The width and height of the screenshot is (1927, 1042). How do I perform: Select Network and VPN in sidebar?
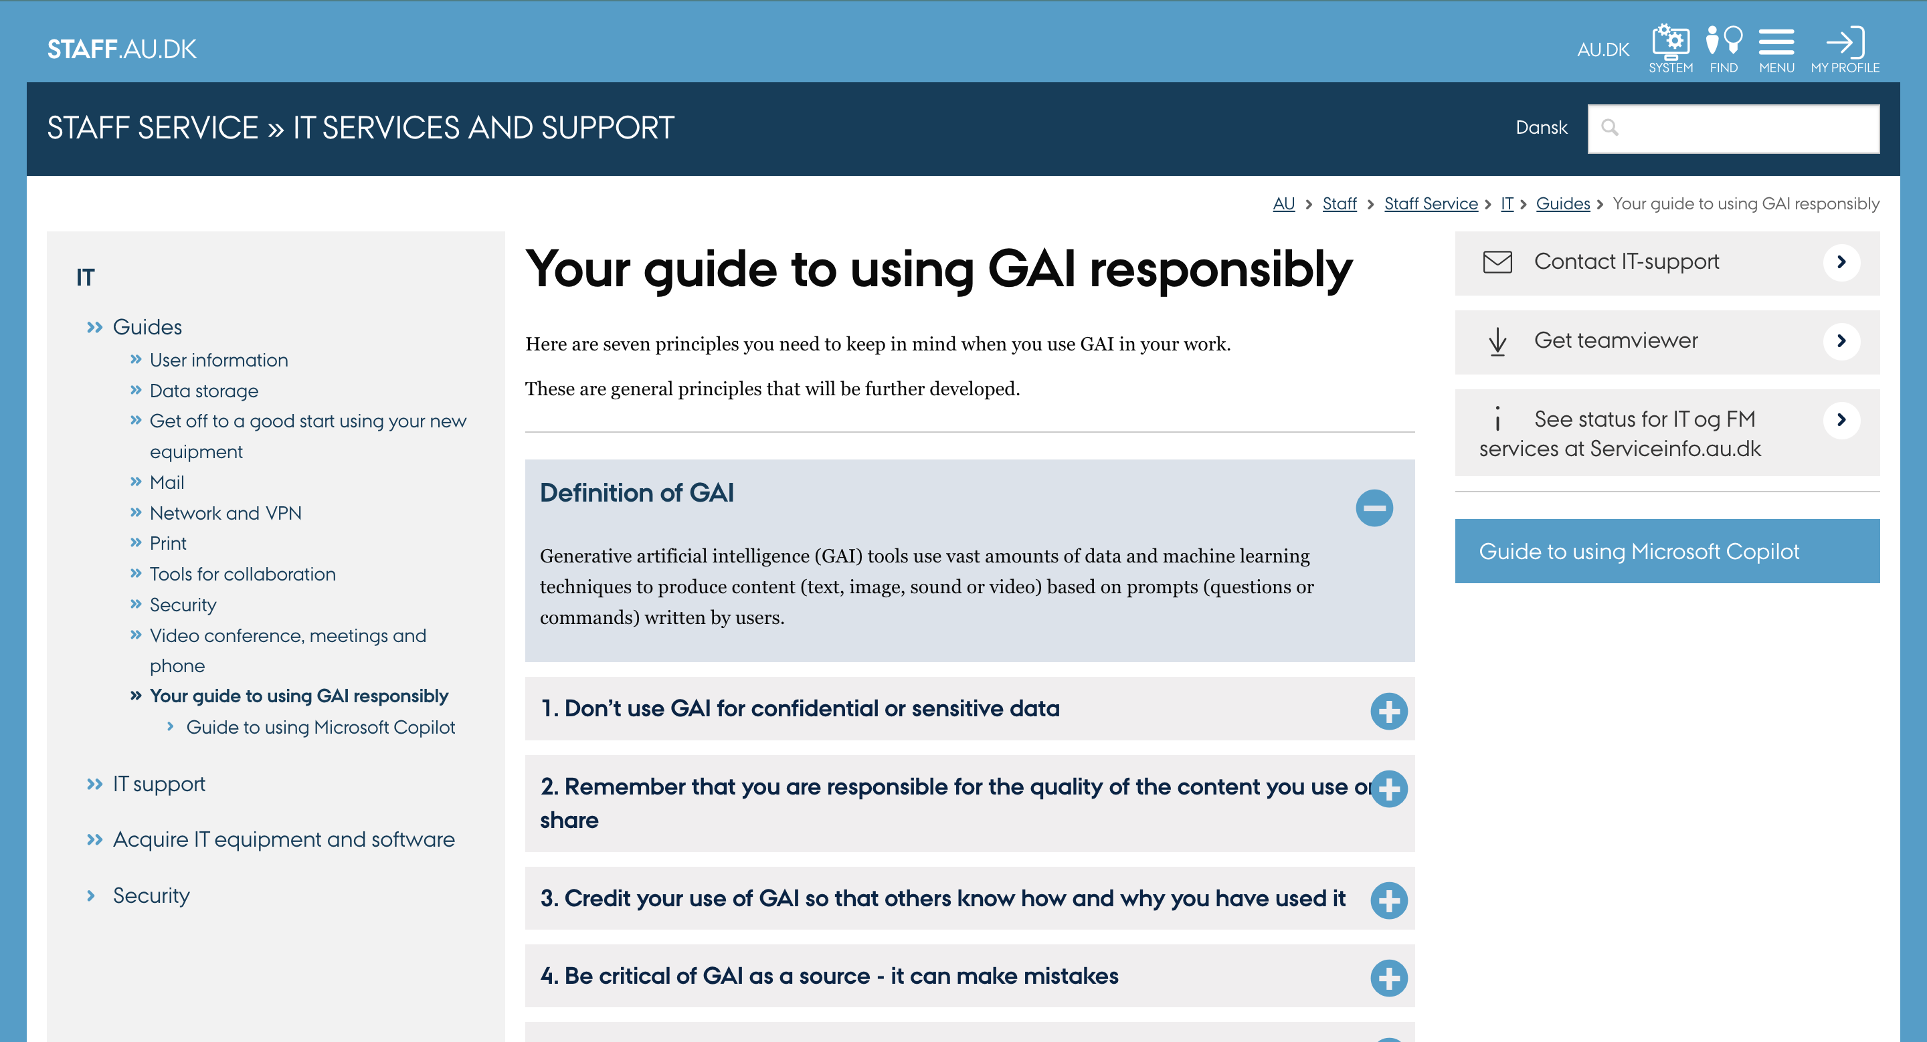pyautogui.click(x=225, y=514)
